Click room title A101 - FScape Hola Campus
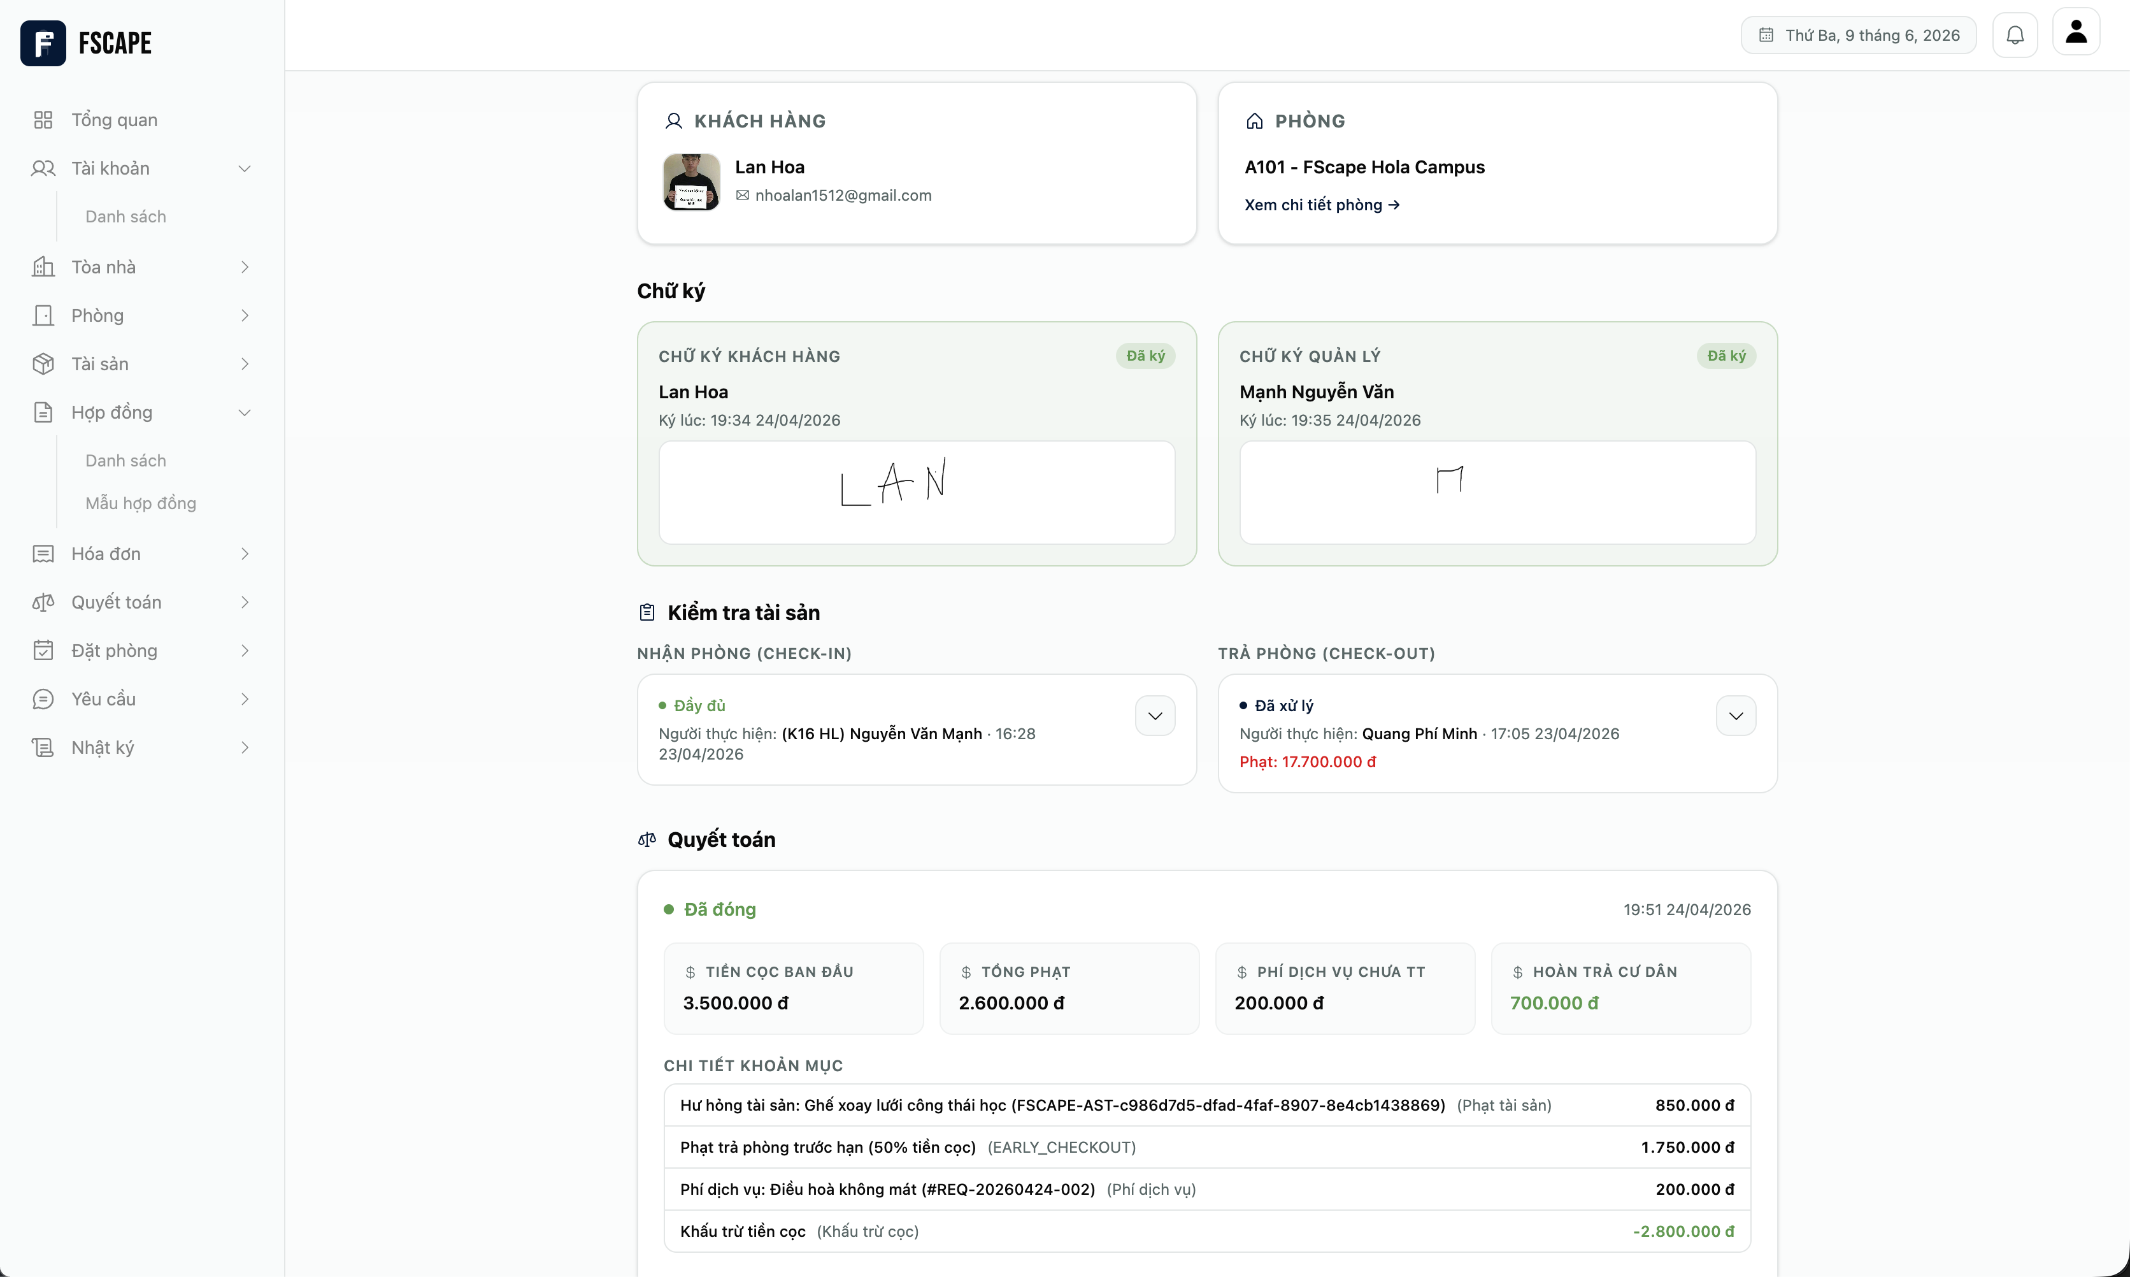The width and height of the screenshot is (2130, 1277). (x=1364, y=167)
